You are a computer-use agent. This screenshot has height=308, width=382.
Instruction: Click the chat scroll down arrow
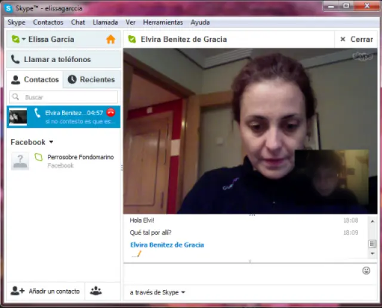pos(372,254)
